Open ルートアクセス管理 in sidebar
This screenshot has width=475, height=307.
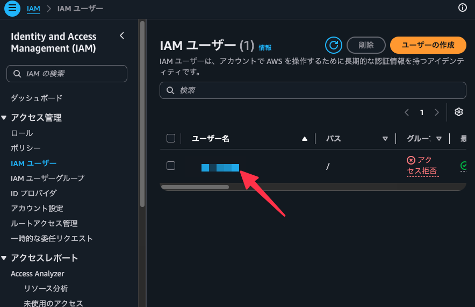44,223
